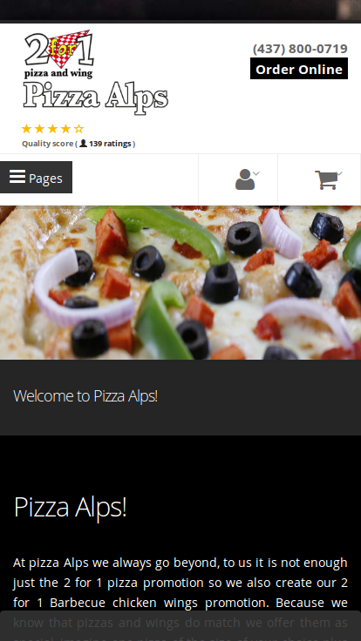Click the first yellow rating star
Image resolution: width=361 pixels, height=641 pixels.
tap(26, 129)
